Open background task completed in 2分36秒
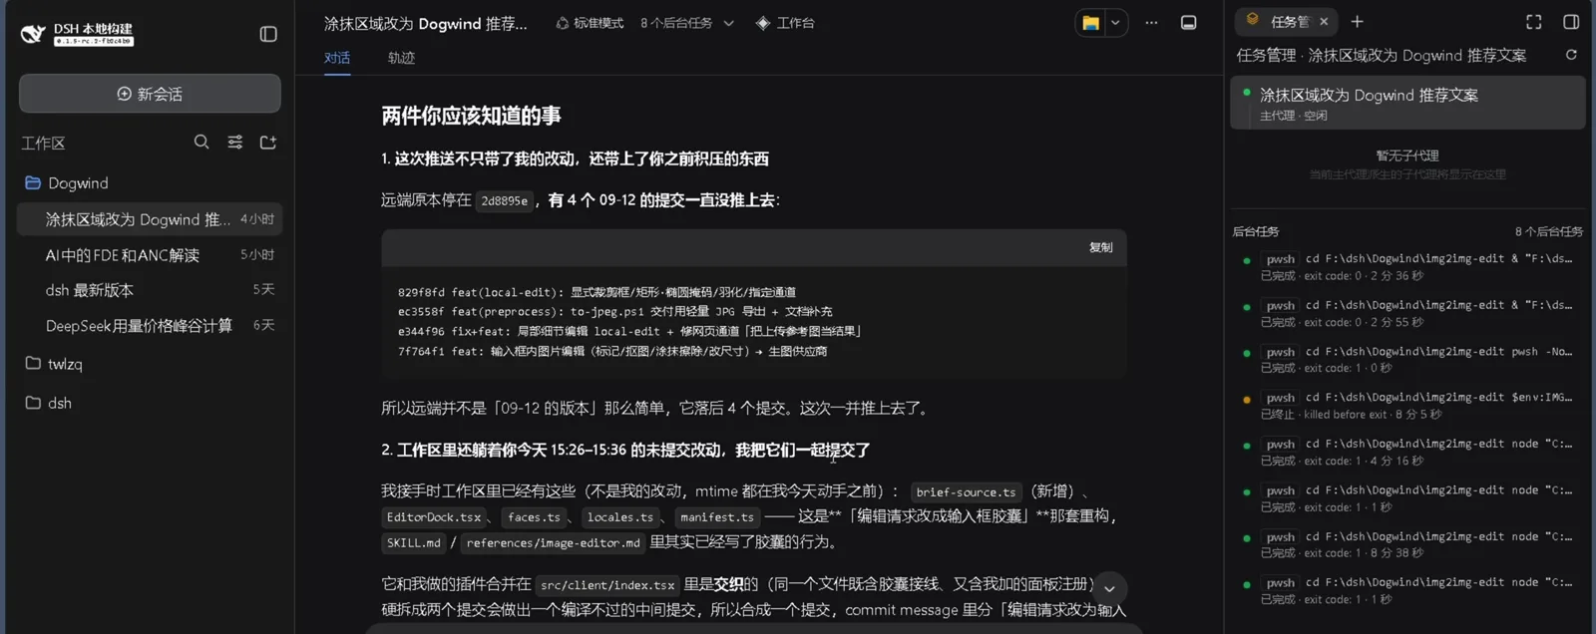The image size is (1596, 634). (x=1407, y=267)
